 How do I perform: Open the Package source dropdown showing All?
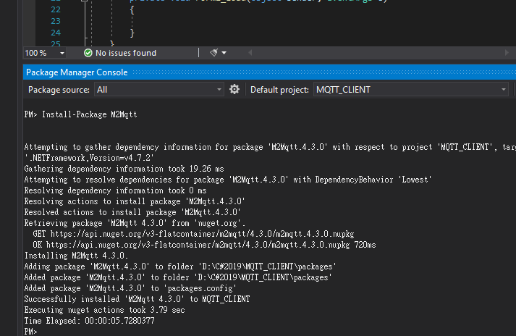[x=159, y=90]
